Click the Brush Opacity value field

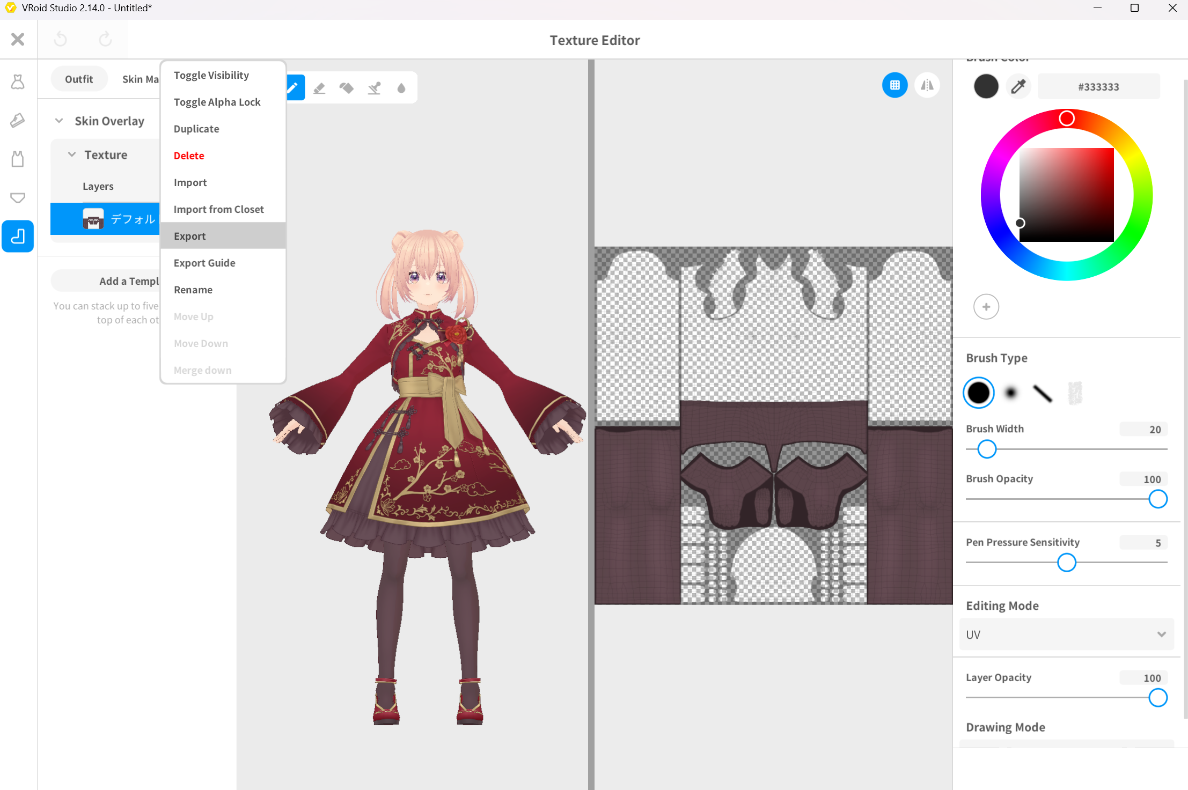point(1143,479)
